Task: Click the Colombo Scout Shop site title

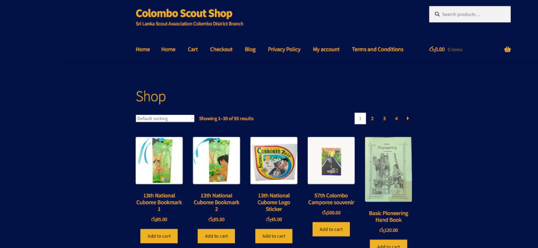Action: [184, 13]
